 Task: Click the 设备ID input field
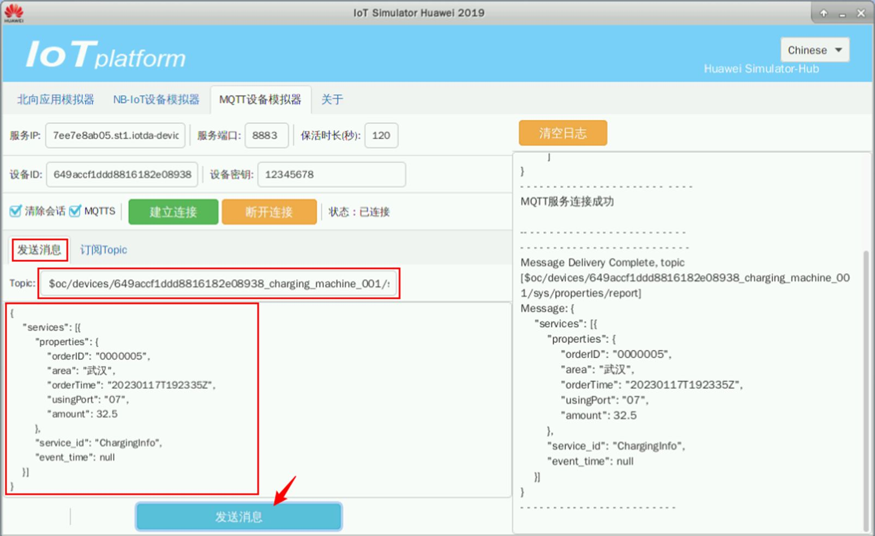tap(122, 174)
